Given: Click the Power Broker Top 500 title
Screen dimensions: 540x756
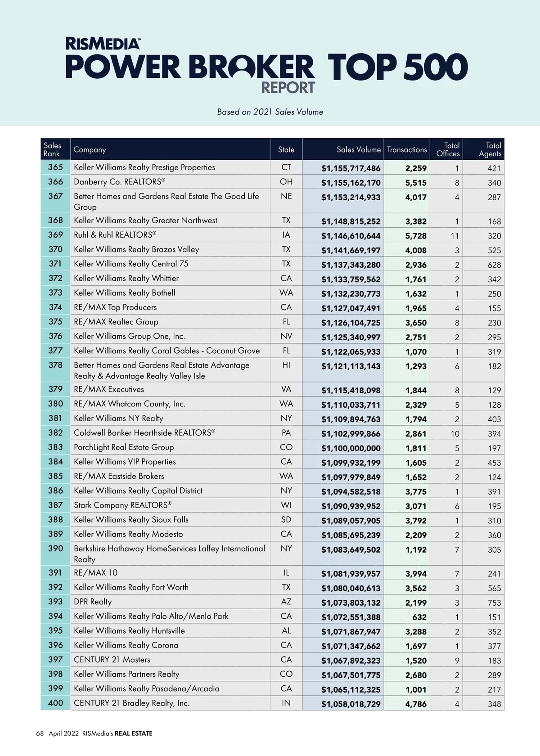Looking at the screenshot, I should (x=266, y=67).
